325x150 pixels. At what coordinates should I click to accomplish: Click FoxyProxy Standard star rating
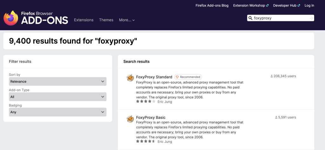pos(146,101)
